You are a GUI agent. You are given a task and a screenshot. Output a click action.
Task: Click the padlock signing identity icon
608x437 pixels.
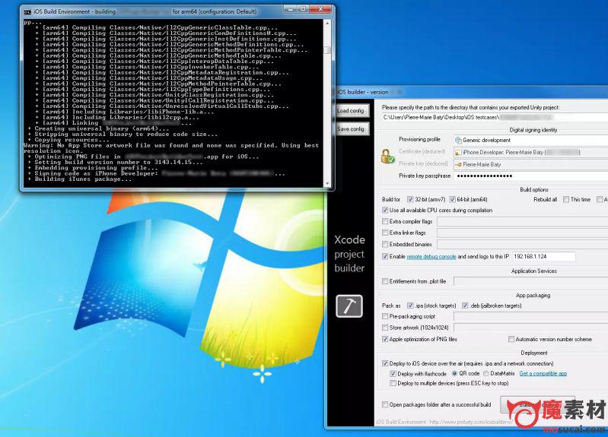[387, 156]
